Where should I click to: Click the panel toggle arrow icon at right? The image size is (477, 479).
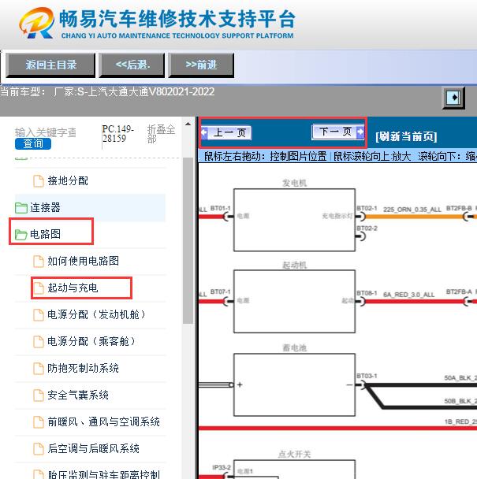pos(453,98)
